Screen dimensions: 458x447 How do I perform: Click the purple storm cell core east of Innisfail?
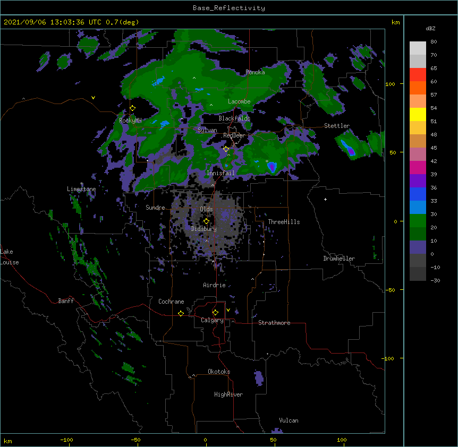(x=272, y=167)
